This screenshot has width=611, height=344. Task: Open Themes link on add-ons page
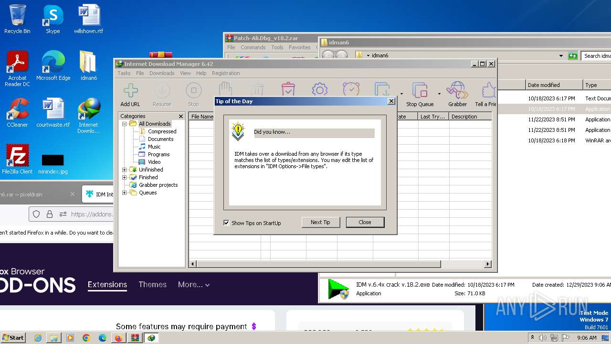pyautogui.click(x=153, y=284)
